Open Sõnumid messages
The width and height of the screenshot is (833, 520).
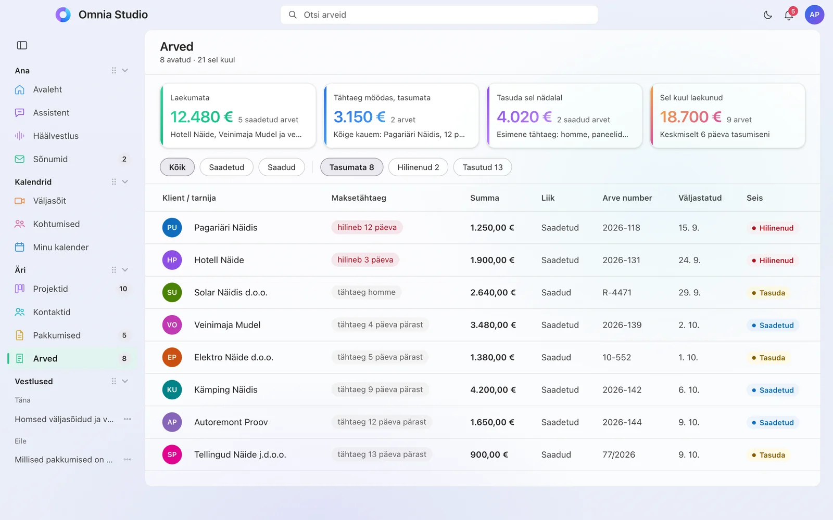[x=73, y=159]
